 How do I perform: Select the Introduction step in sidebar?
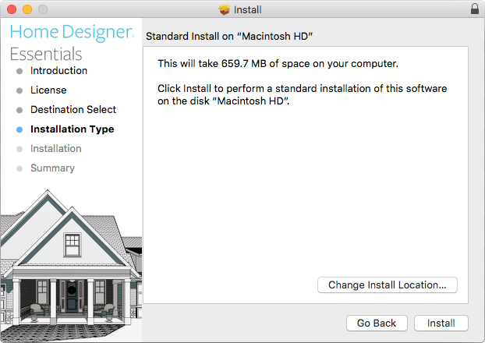pyautogui.click(x=58, y=71)
